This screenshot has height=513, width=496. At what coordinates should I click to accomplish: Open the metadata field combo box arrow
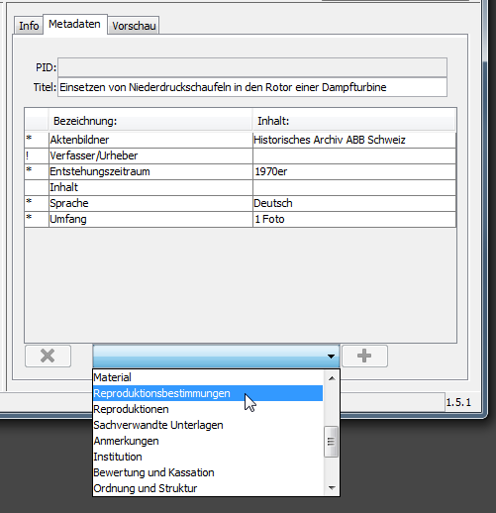[x=331, y=357]
